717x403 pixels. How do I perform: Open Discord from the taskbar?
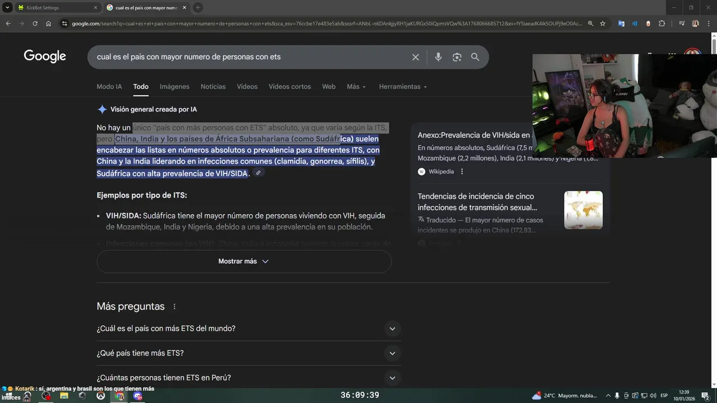[138, 396]
